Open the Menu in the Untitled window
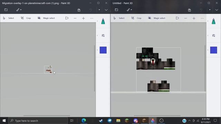221x124 pixels. tap(116, 10)
